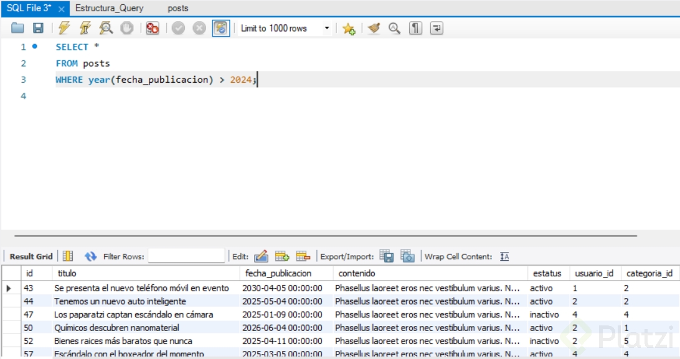
Task: Select id cell 50
Action: [x=36, y=328]
